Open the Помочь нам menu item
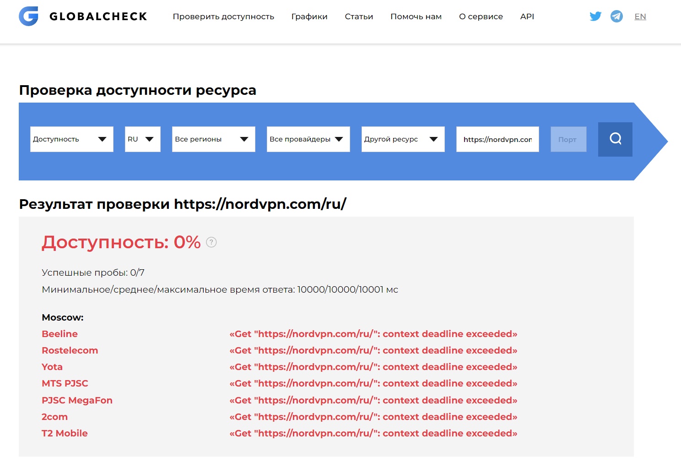The image size is (681, 463). coord(416,16)
